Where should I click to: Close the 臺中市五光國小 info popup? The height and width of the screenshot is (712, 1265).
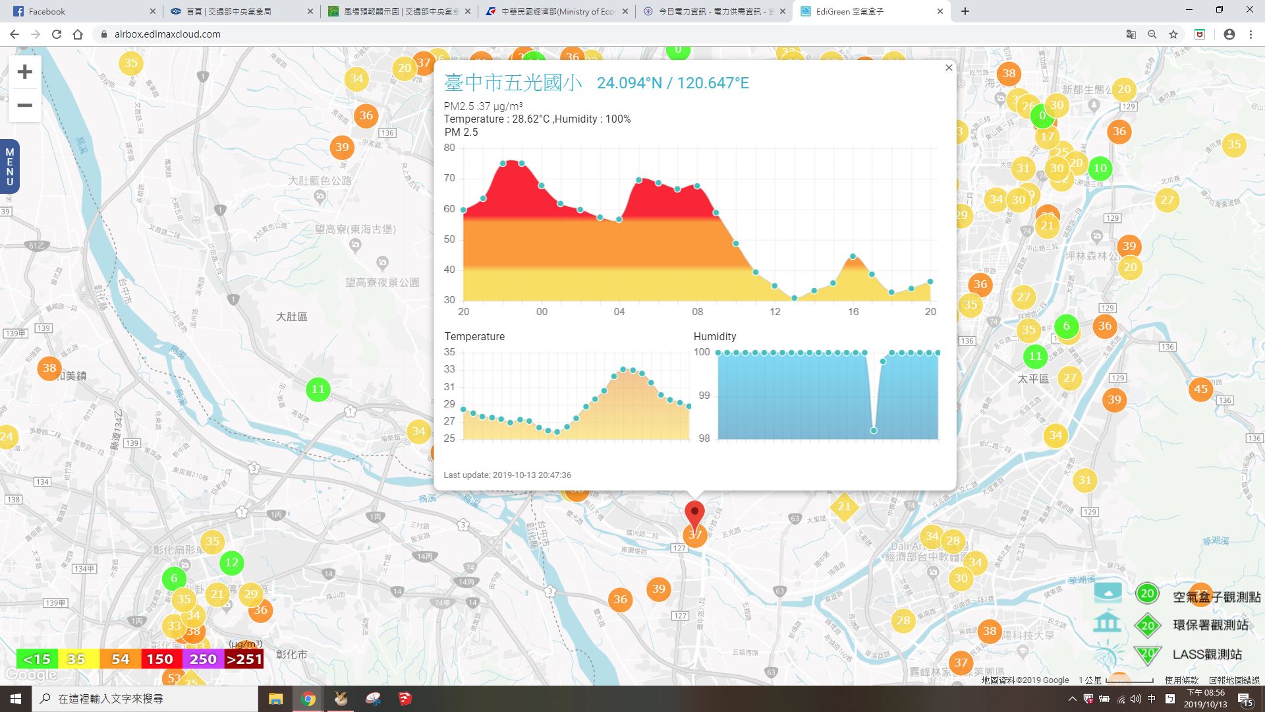click(949, 67)
